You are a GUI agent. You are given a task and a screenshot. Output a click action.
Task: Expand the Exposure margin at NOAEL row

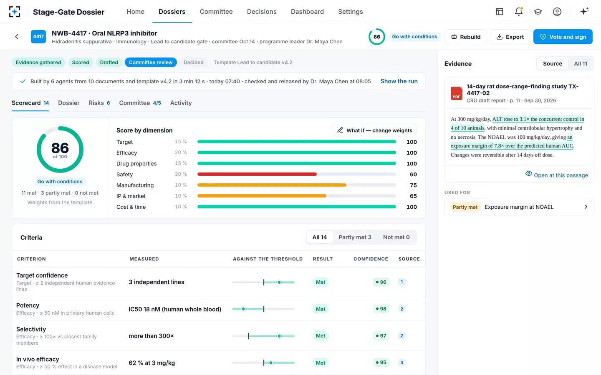click(x=519, y=207)
